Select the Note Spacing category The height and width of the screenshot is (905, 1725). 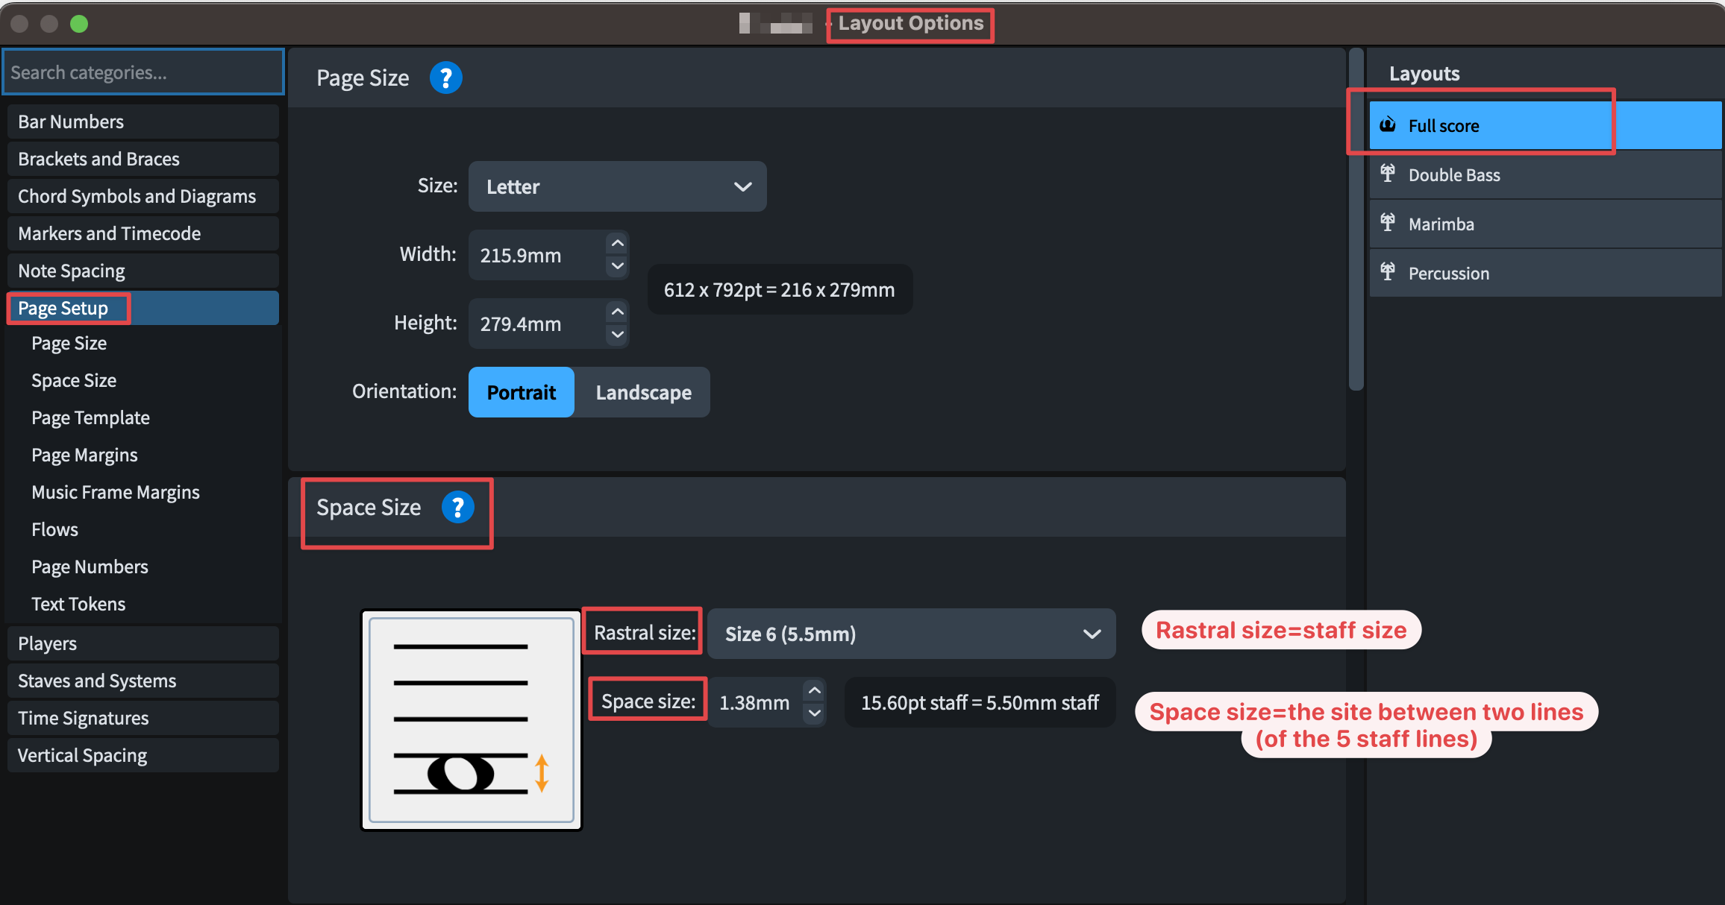coord(72,271)
